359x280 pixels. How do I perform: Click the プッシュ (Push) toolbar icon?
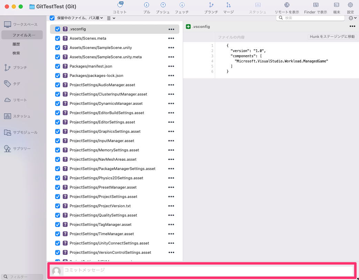(x=163, y=5)
